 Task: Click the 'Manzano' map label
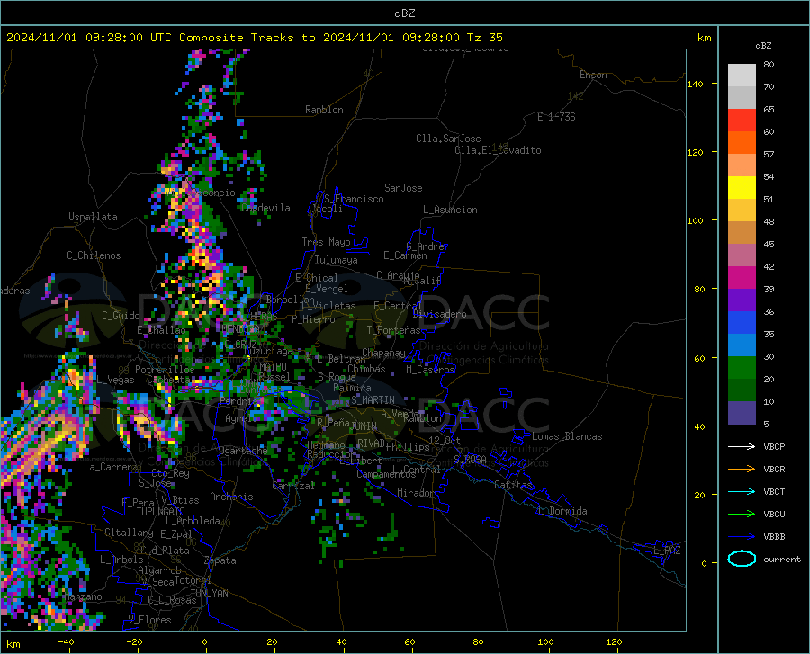pos(84,596)
